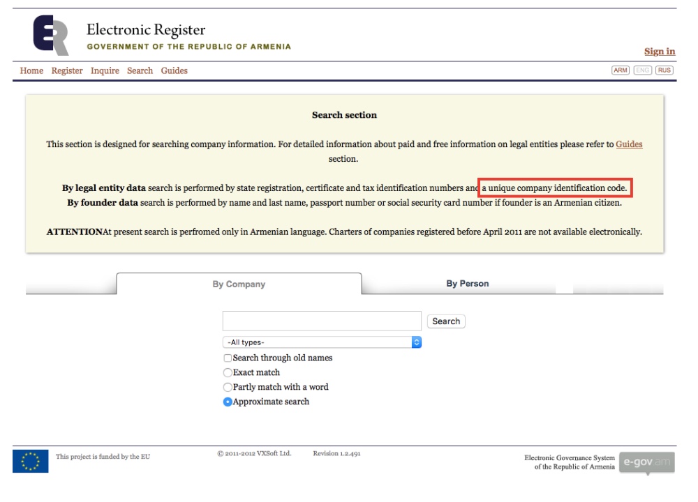Open the Sign in link
698x502 pixels.
(660, 52)
